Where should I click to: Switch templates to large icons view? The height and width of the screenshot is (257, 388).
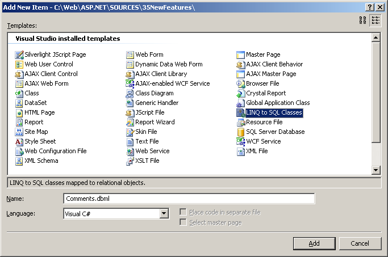tap(362, 20)
